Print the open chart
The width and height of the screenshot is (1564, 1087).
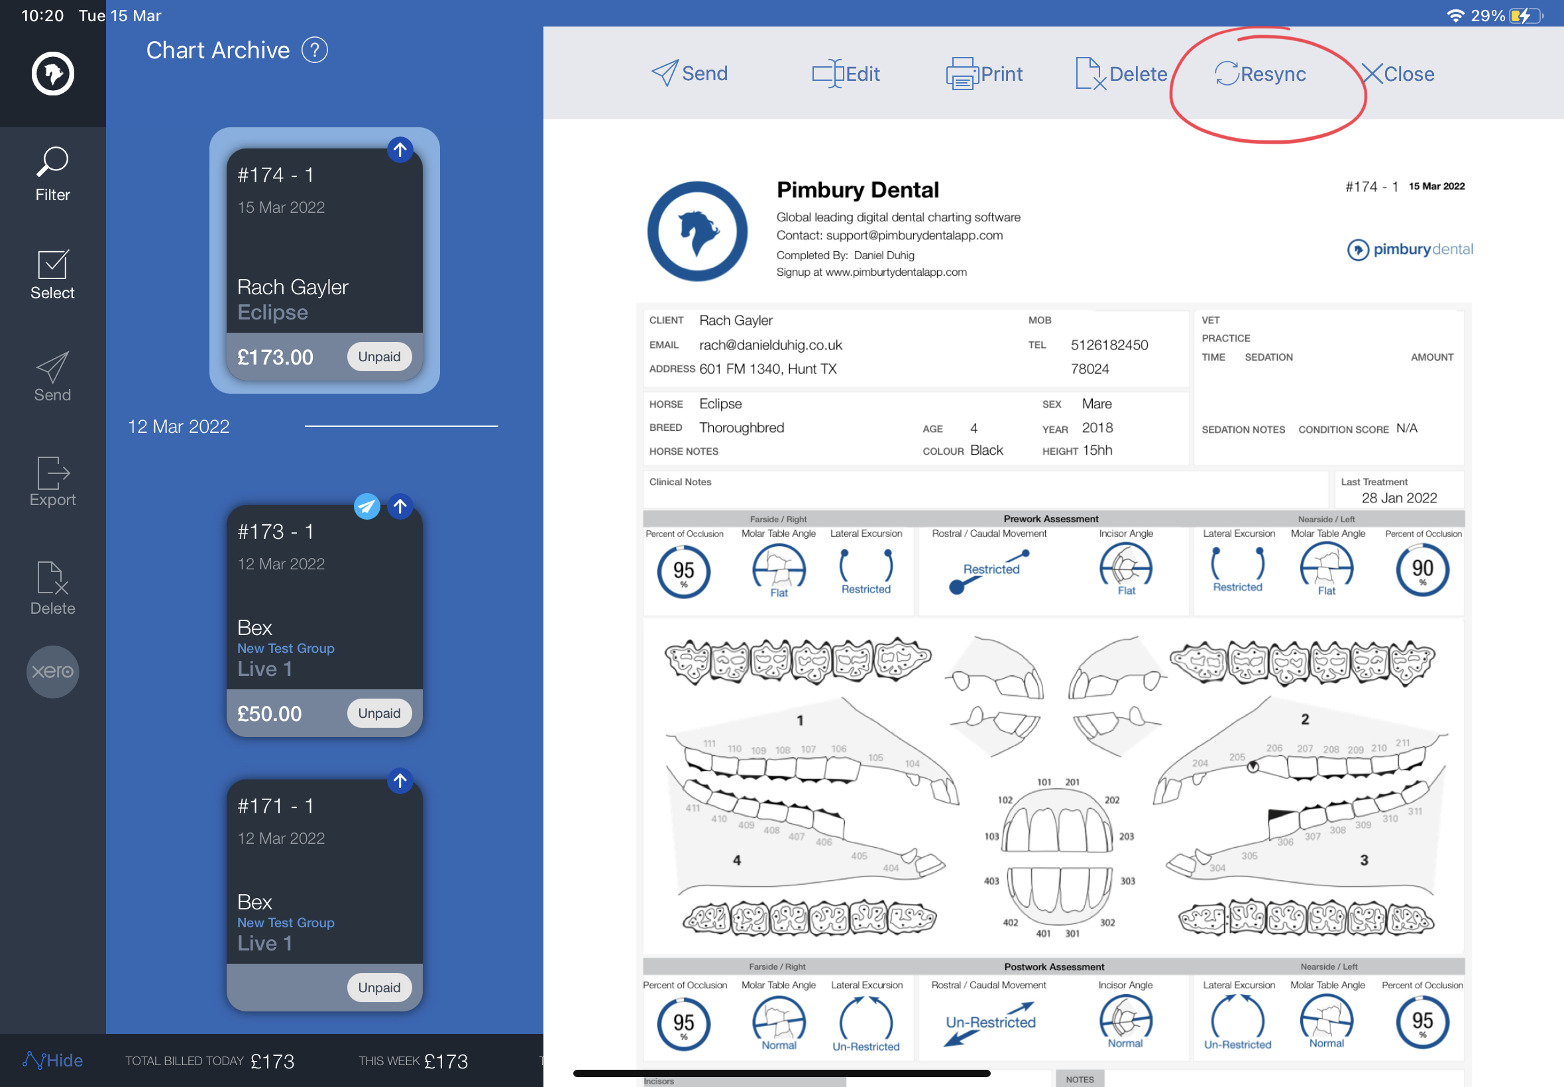coord(984,74)
